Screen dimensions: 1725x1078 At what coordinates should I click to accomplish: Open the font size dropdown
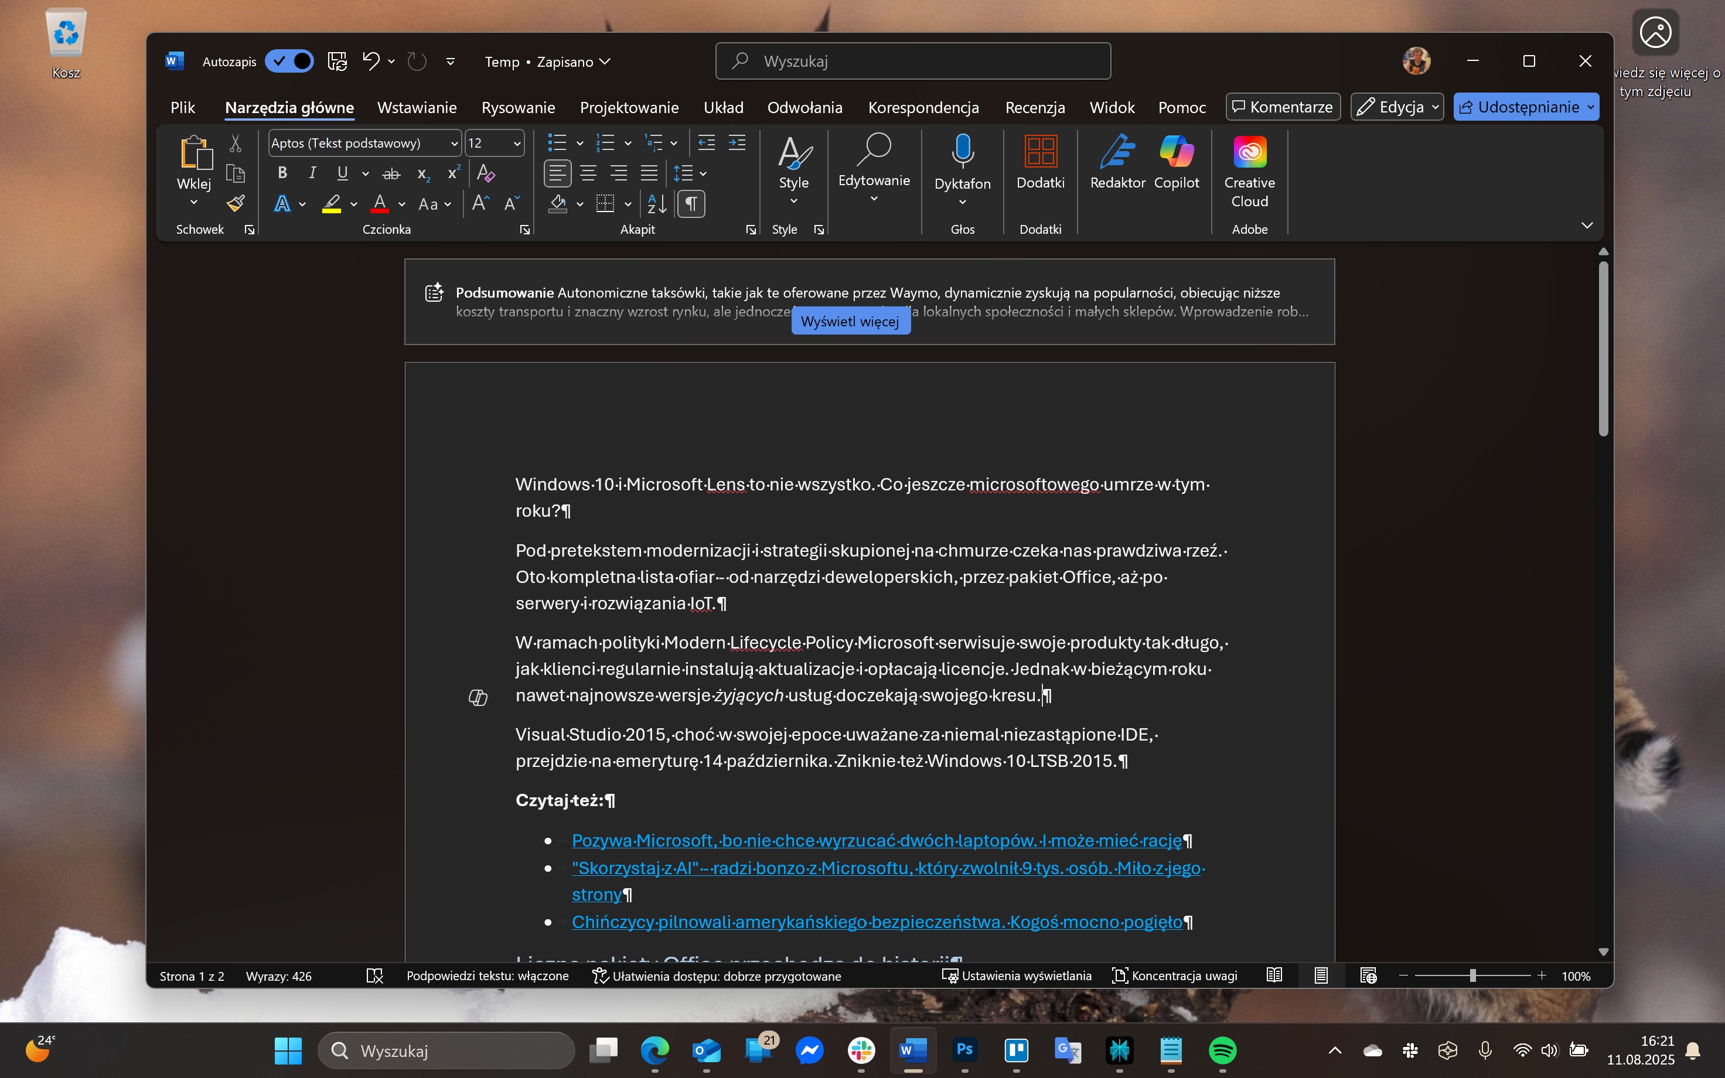coord(517,144)
